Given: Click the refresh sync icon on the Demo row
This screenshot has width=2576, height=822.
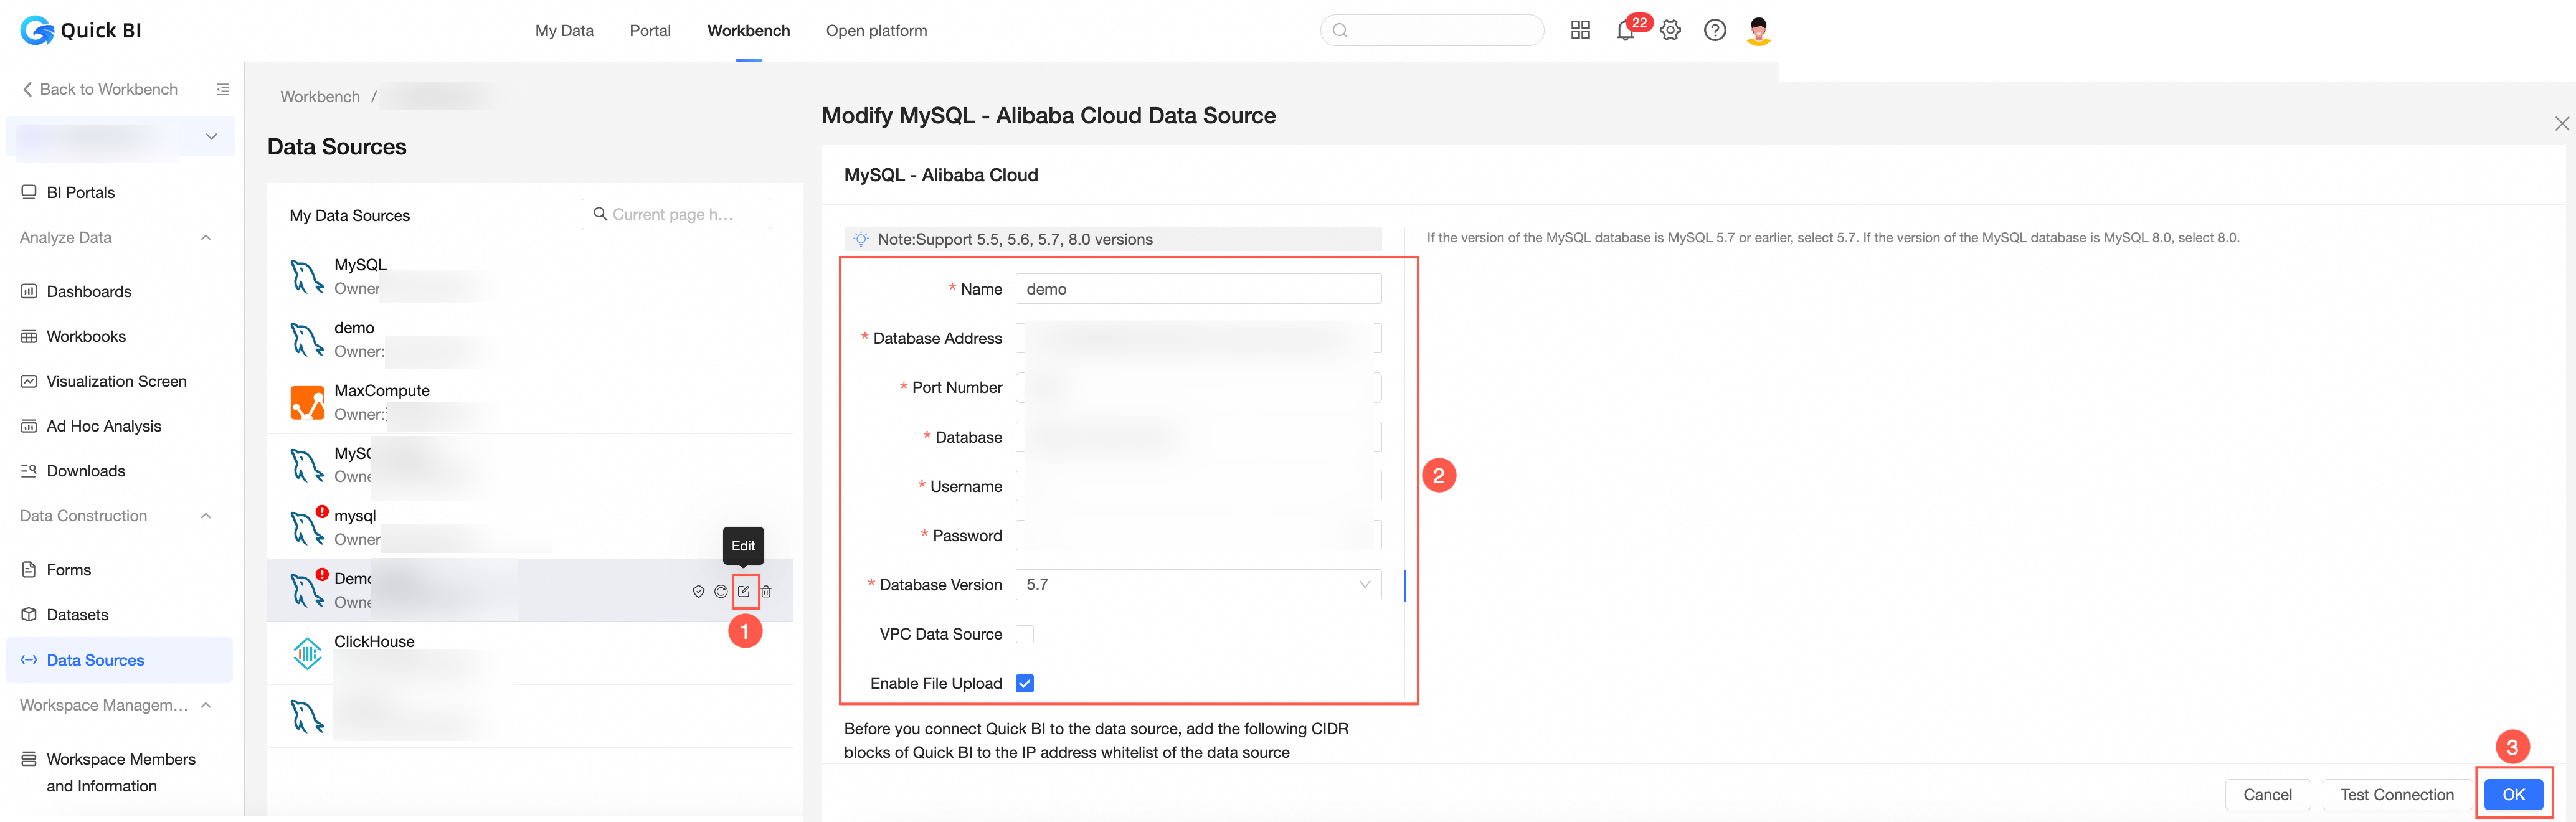Looking at the screenshot, I should click(x=721, y=591).
